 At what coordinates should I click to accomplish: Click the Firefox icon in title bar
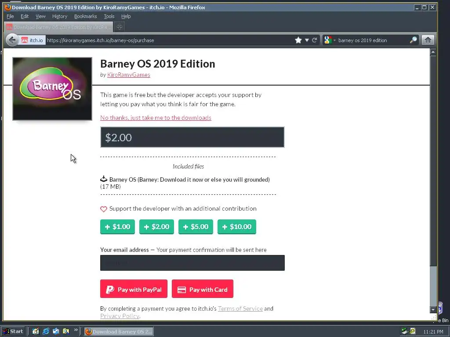pyautogui.click(x=8, y=7)
